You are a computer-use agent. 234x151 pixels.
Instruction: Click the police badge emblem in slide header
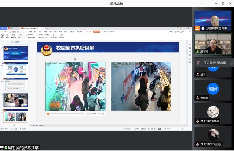(x=47, y=49)
